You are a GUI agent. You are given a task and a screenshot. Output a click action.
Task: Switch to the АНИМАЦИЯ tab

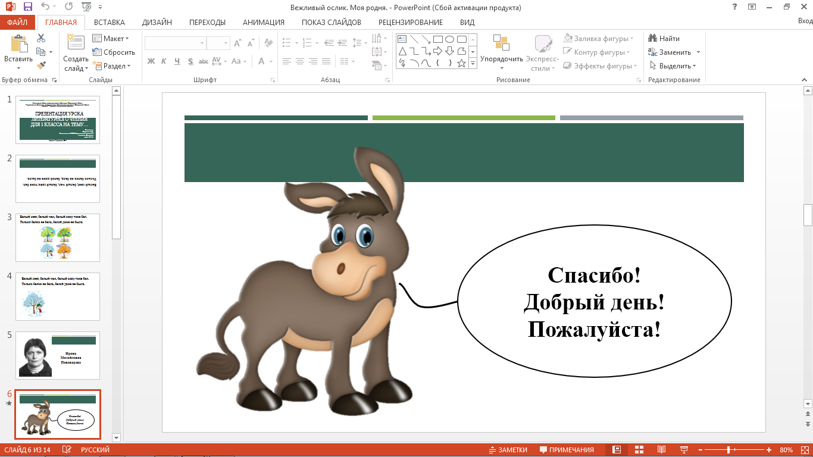pyautogui.click(x=264, y=23)
